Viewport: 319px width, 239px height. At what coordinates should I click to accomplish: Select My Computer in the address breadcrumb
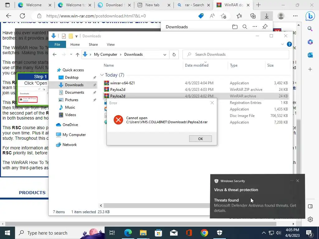[106, 54]
